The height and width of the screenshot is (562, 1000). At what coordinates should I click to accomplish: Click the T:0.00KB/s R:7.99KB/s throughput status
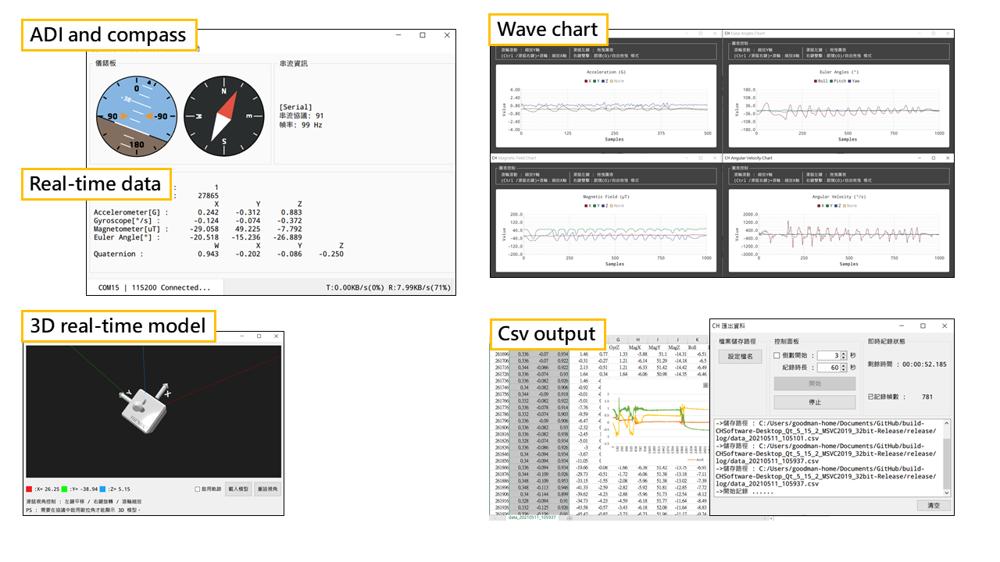[388, 287]
